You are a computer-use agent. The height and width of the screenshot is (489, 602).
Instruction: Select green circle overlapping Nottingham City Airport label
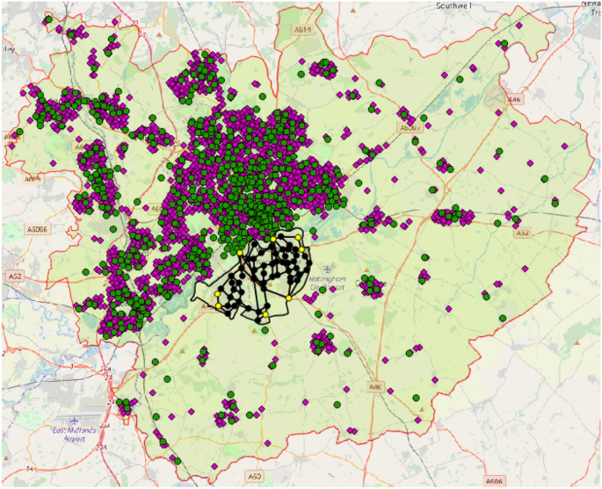(x=323, y=290)
